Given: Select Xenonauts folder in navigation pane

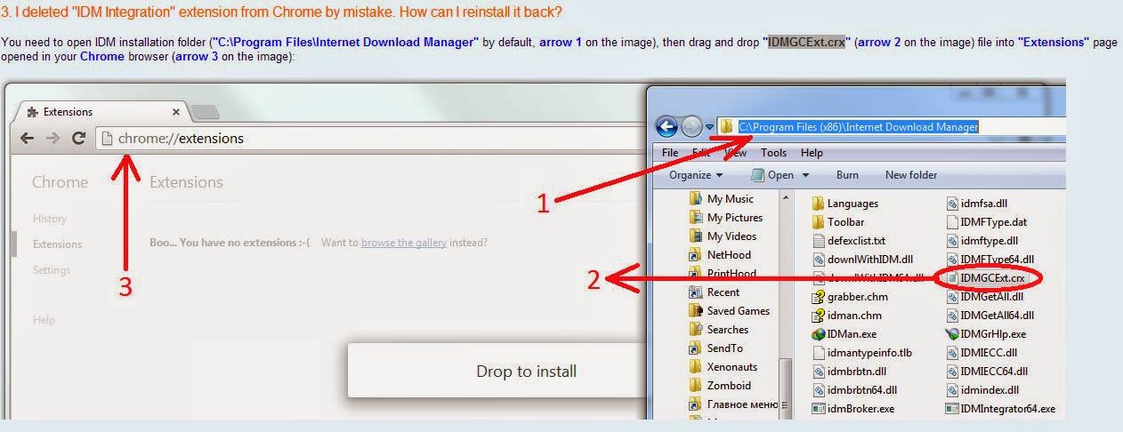Looking at the screenshot, I should [723, 367].
